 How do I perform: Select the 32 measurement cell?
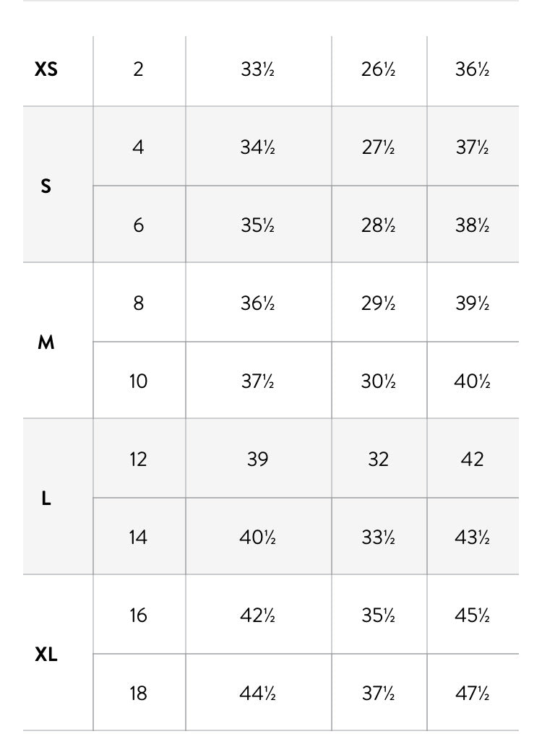379,459
